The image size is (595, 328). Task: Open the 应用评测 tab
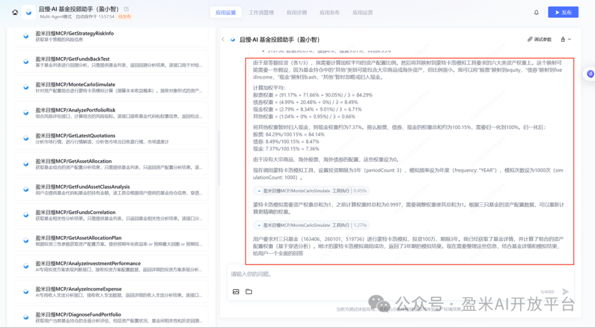[x=297, y=12]
